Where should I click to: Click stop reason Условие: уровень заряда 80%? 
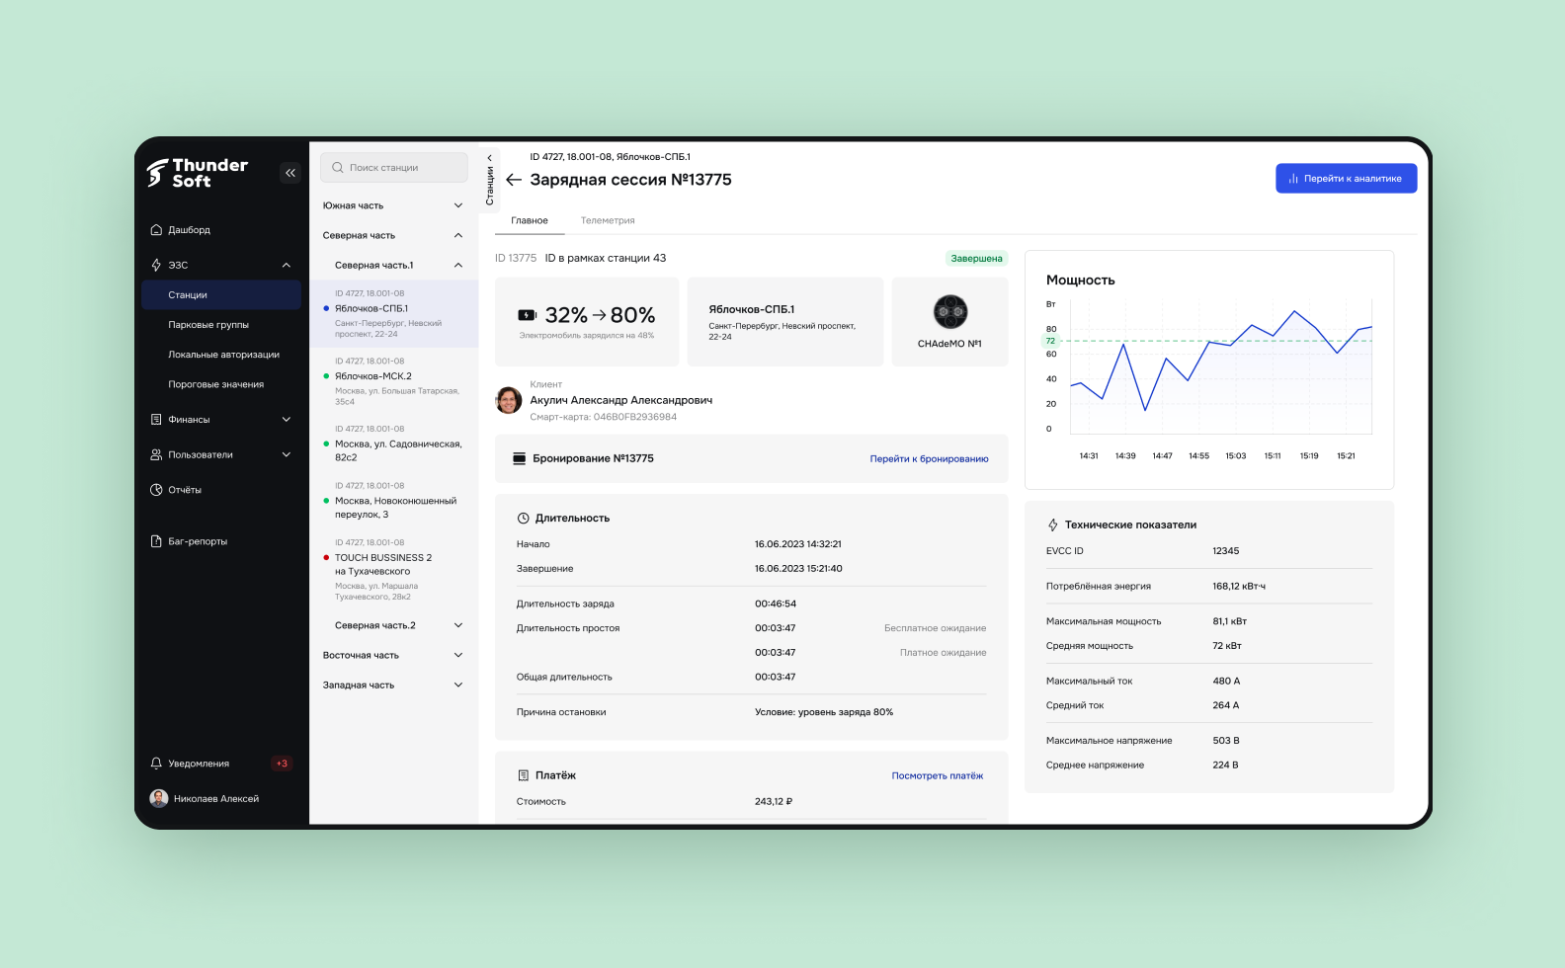[824, 712]
